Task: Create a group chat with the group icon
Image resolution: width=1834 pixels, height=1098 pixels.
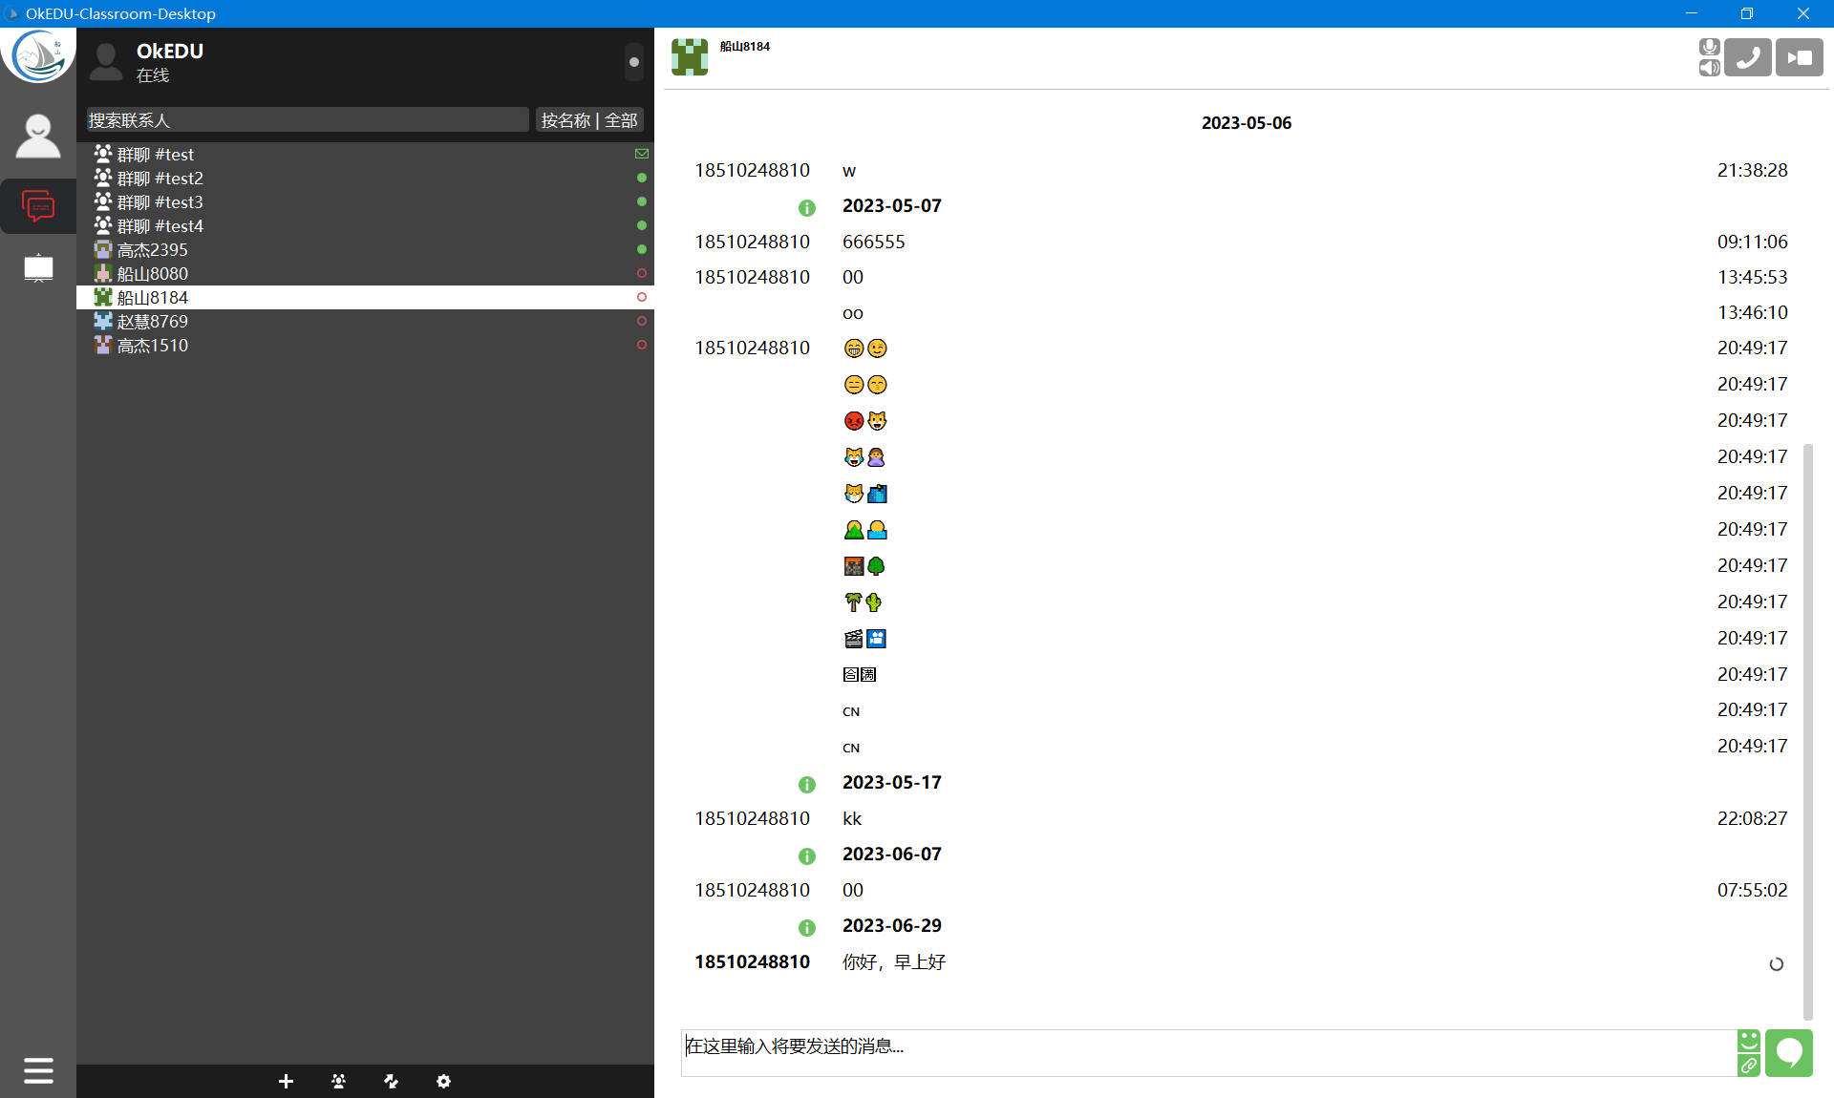Action: click(338, 1081)
